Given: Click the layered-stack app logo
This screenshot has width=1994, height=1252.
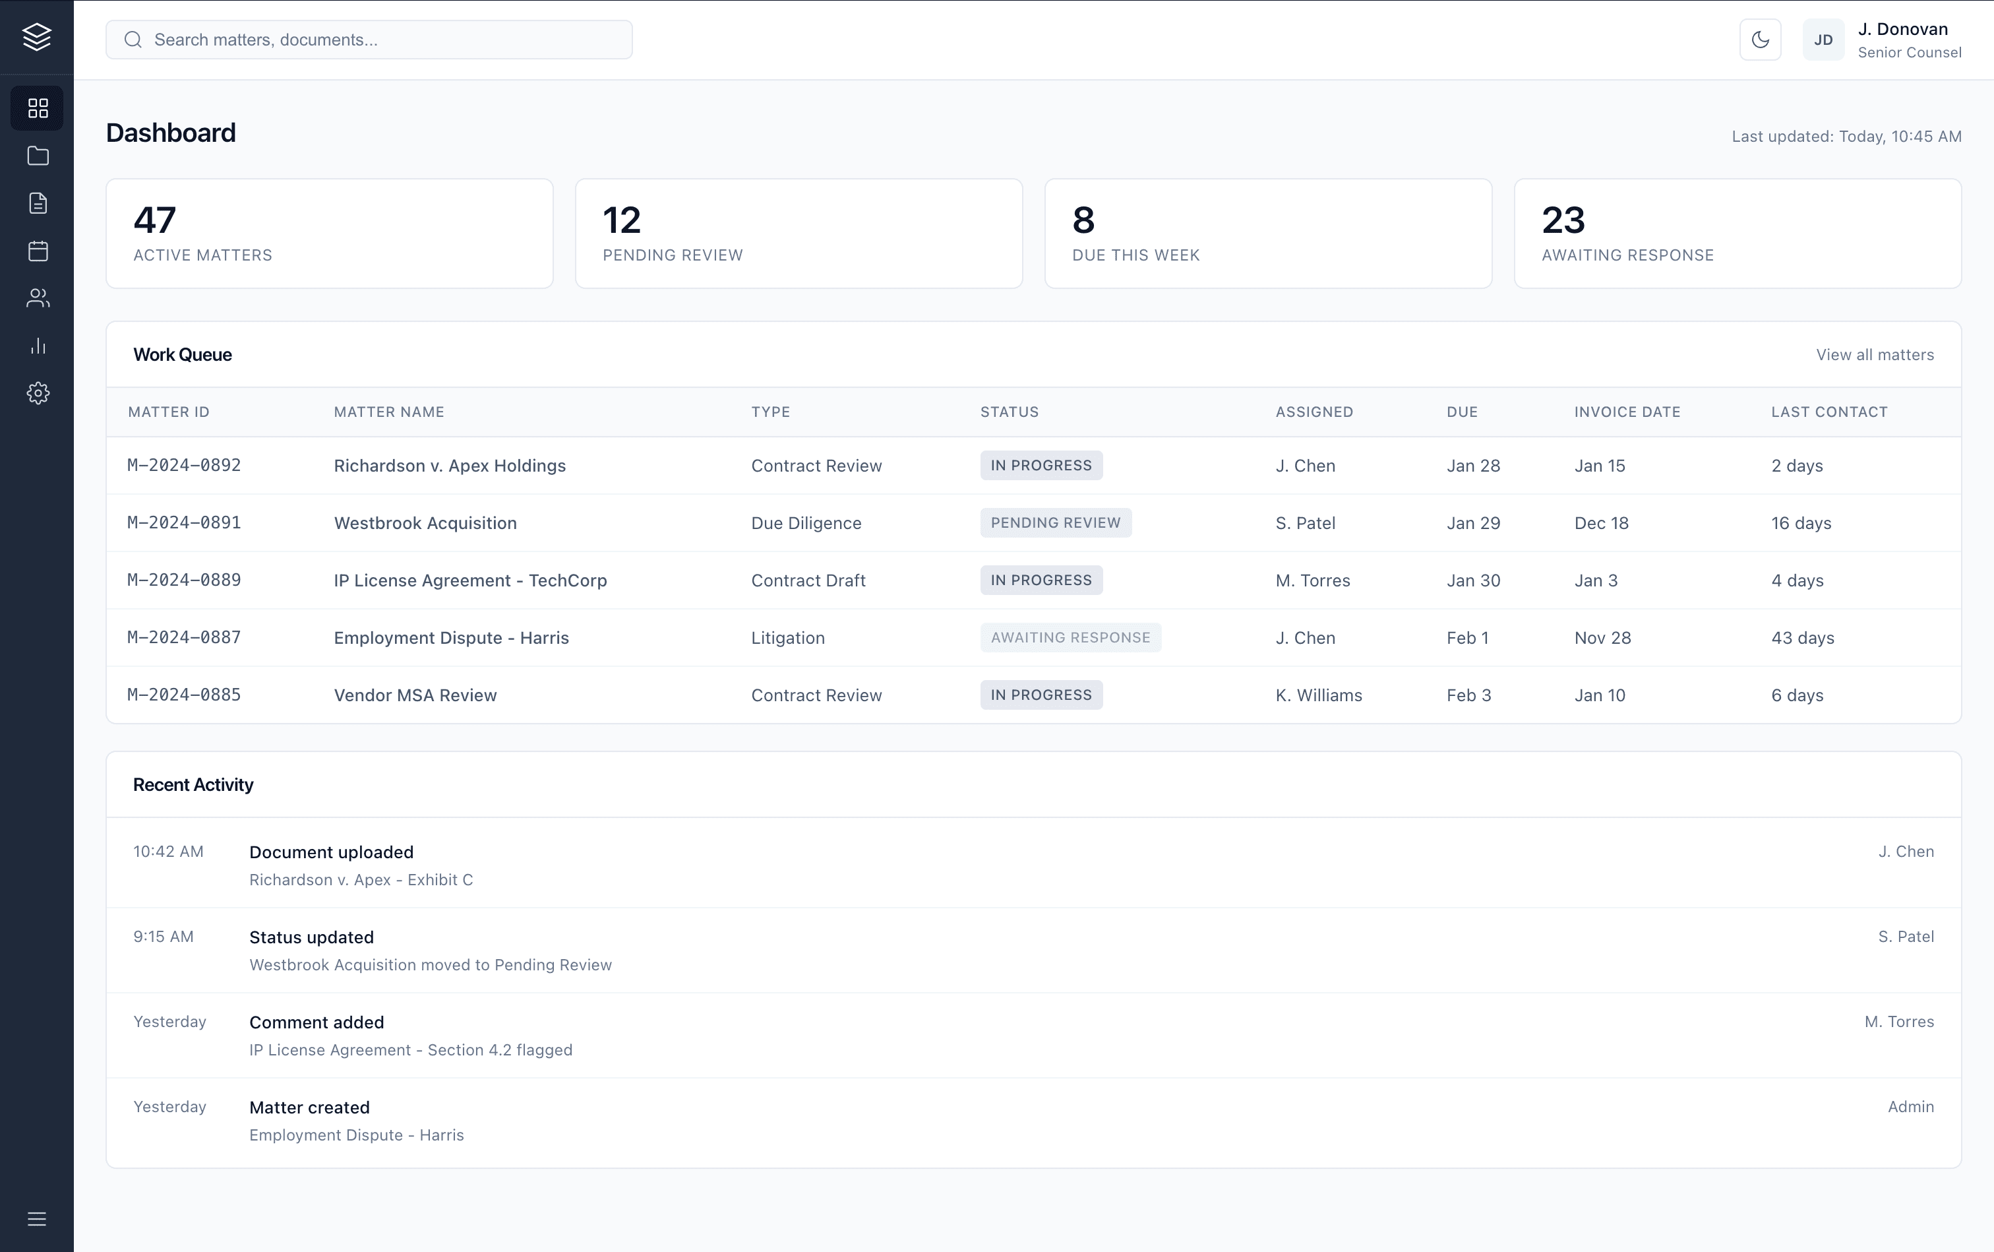Looking at the screenshot, I should pyautogui.click(x=37, y=37).
